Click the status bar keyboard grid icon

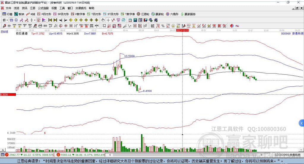click(2, 155)
